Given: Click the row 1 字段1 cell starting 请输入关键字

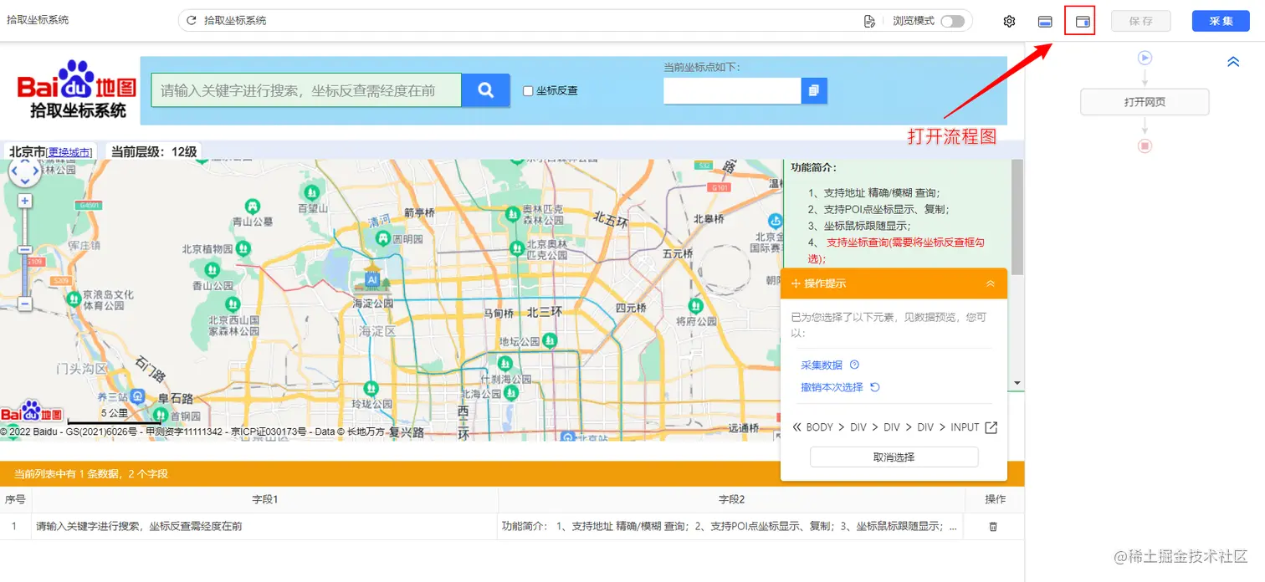Looking at the screenshot, I should click(264, 527).
